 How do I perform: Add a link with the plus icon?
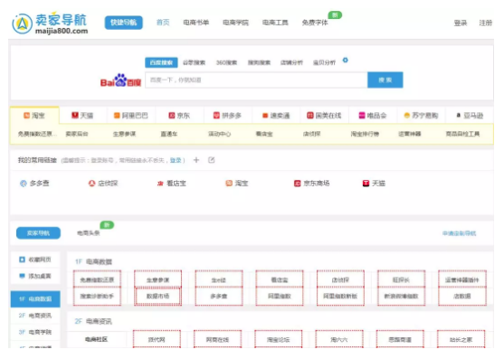(x=196, y=160)
